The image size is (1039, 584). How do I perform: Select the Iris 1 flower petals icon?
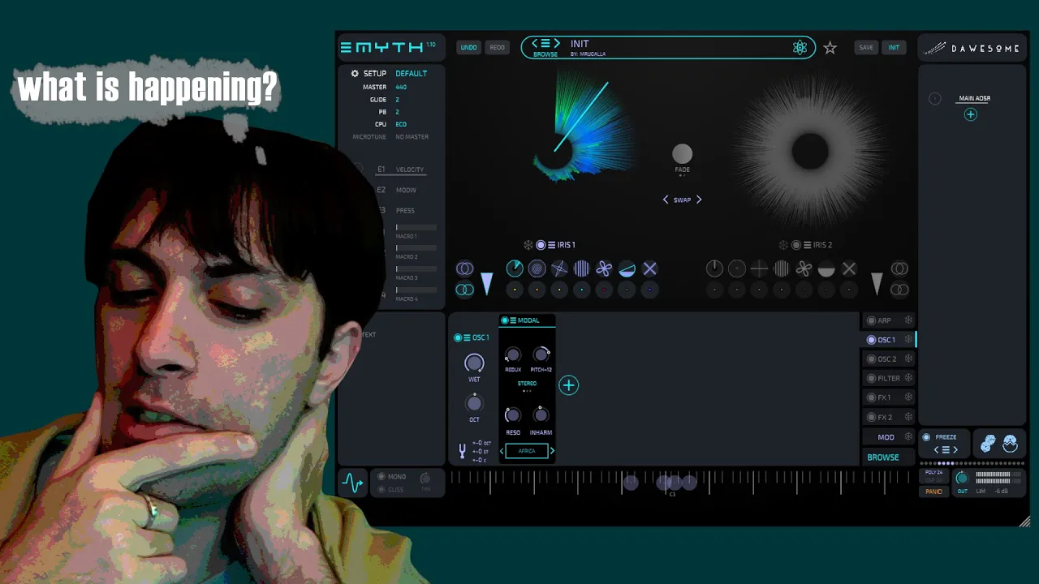coord(604,268)
